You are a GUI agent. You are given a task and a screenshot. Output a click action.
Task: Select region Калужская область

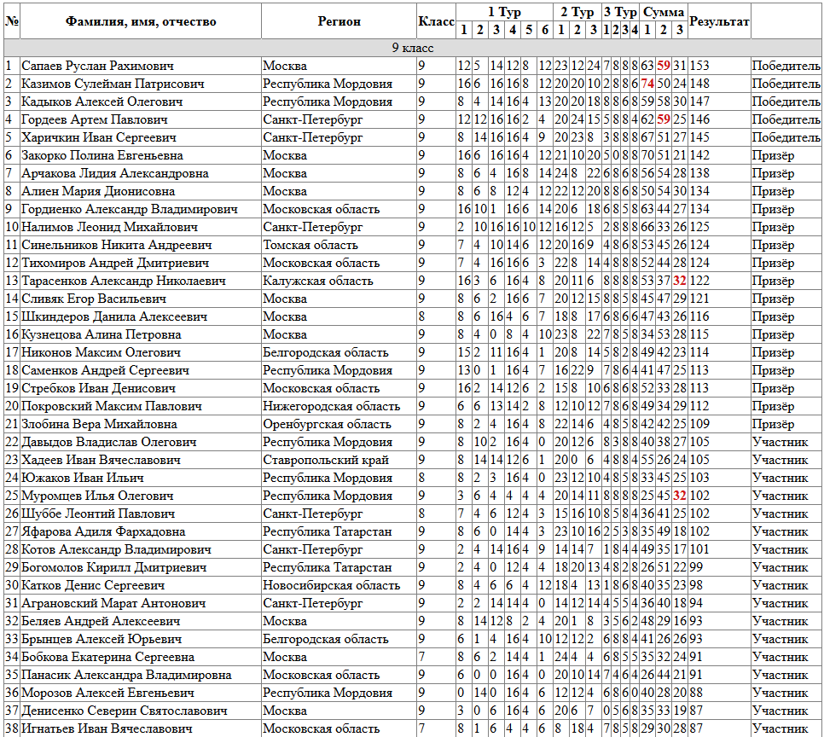(x=318, y=281)
